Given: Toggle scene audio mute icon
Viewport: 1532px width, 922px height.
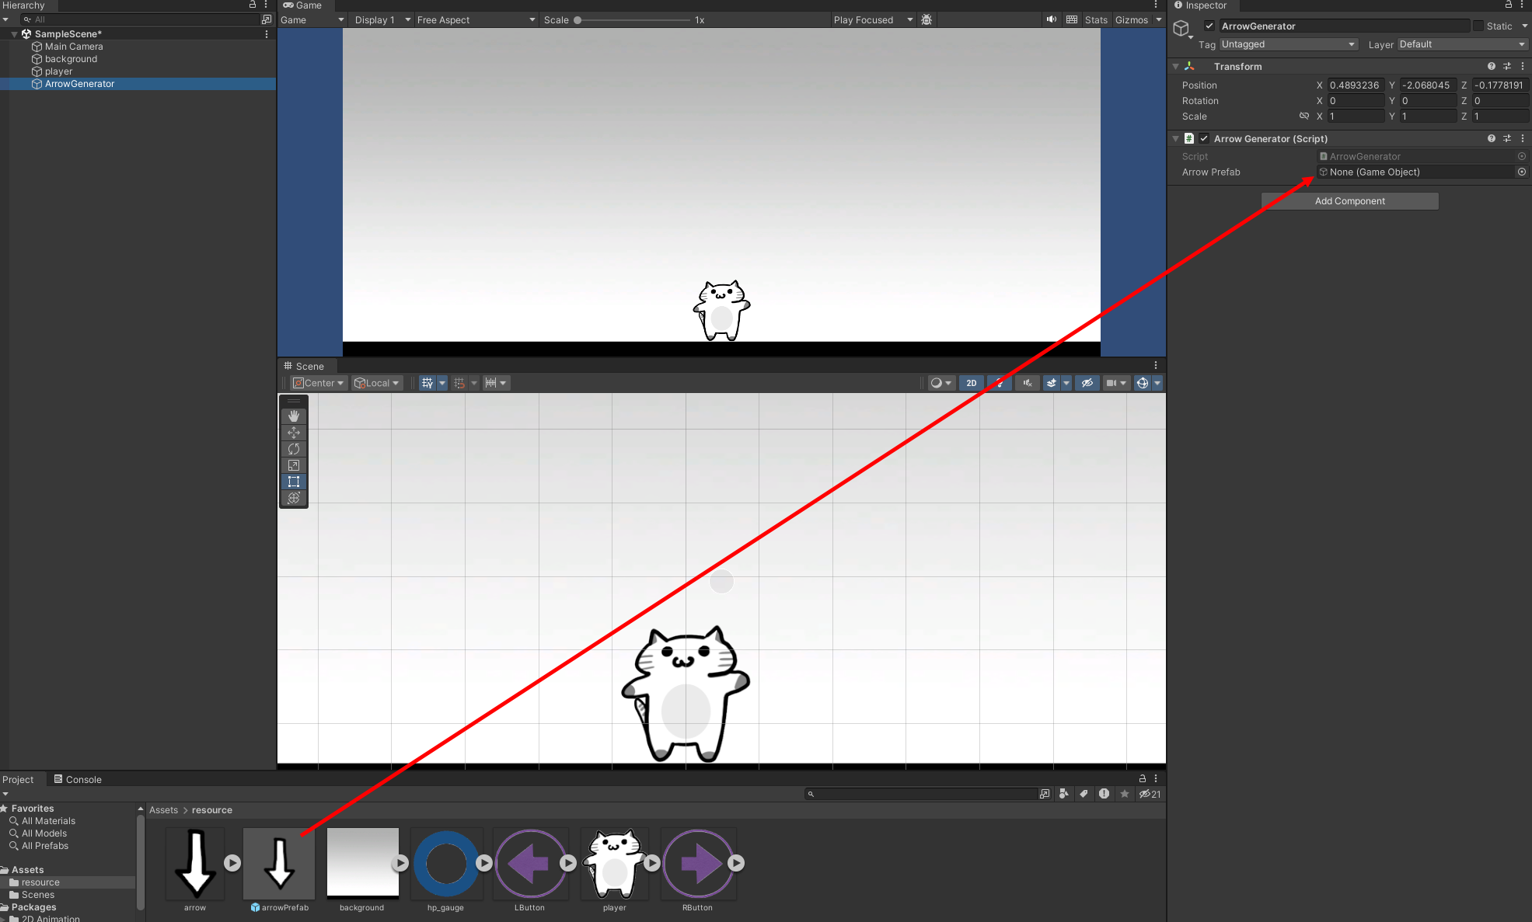Looking at the screenshot, I should (1028, 383).
